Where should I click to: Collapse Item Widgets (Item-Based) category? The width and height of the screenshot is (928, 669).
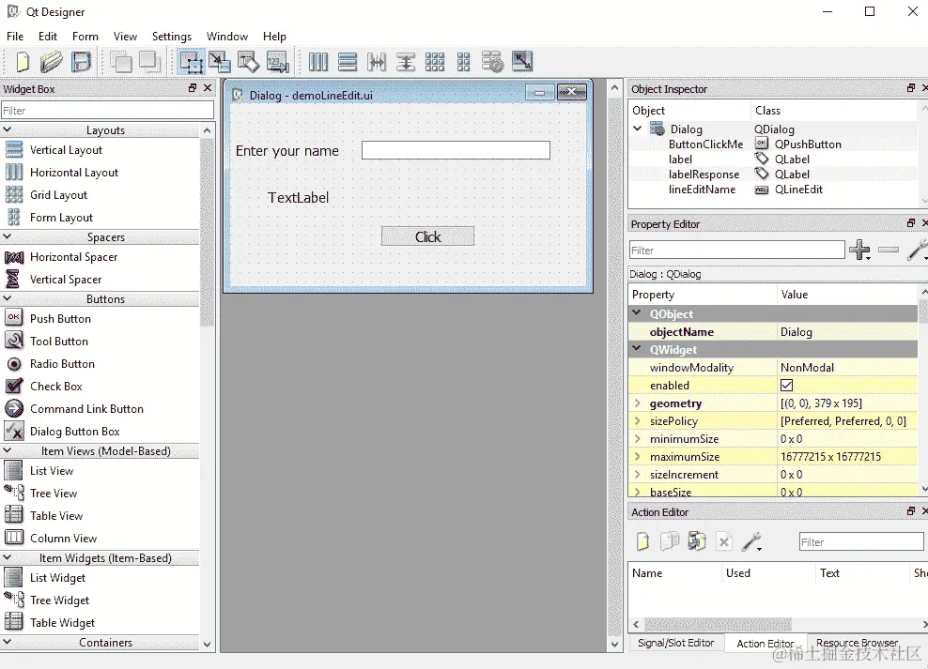click(x=8, y=557)
